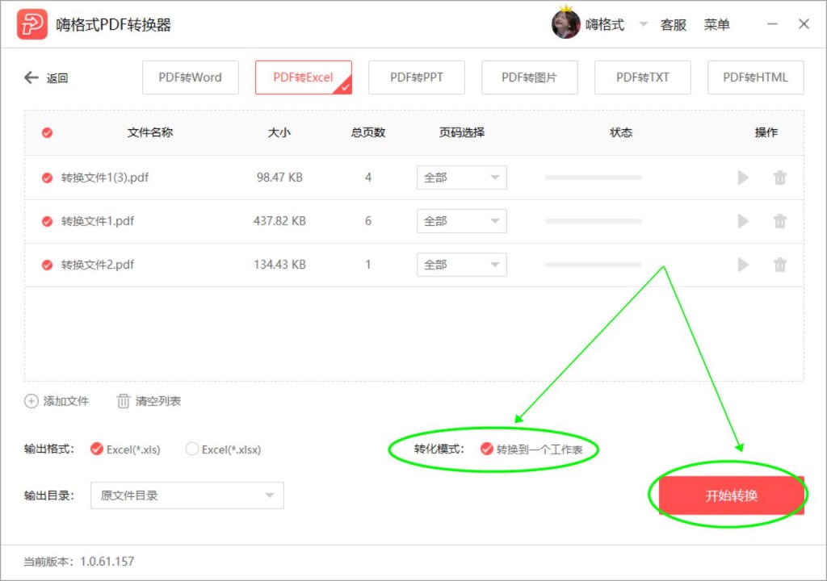The image size is (827, 581).
Task: Open the 输出目录 原文件目录 dropdown
Action: pyautogui.click(x=187, y=495)
